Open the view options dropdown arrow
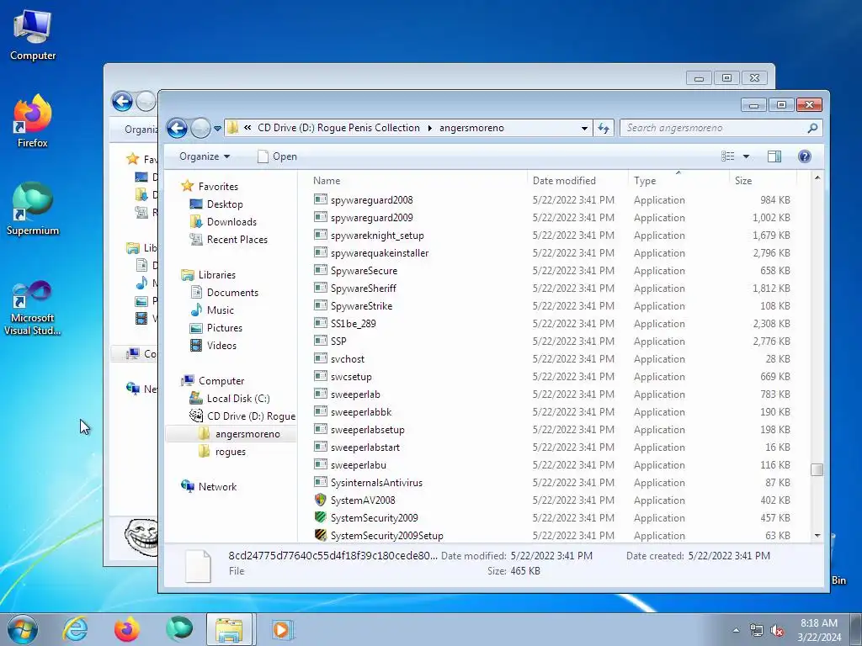Image resolution: width=862 pixels, height=646 pixels. 746,156
